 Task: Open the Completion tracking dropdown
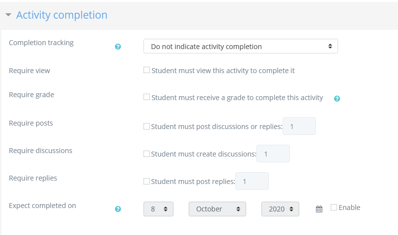tap(240, 47)
